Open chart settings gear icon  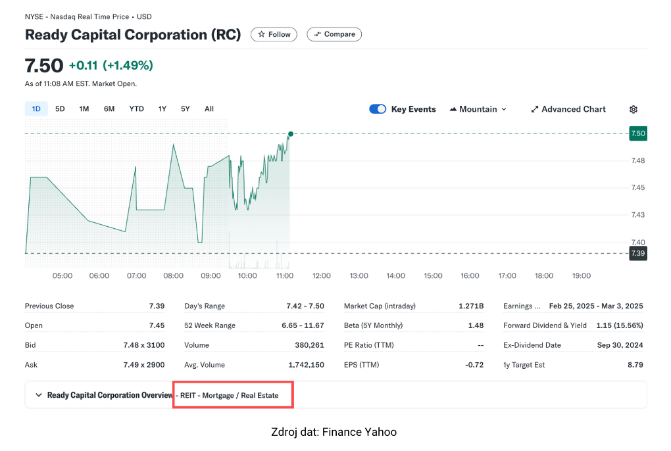pyautogui.click(x=634, y=109)
